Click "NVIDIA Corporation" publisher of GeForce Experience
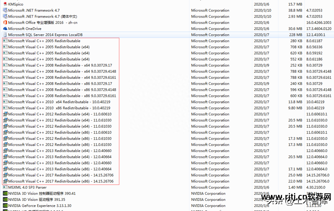This screenshot has height=211, width=334. click(x=208, y=206)
